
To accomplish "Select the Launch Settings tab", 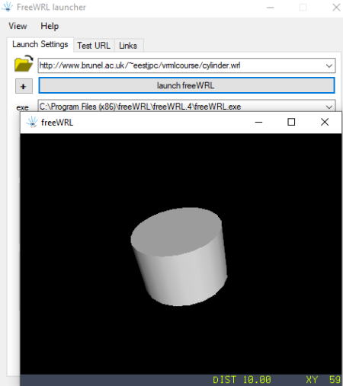I will point(40,44).
